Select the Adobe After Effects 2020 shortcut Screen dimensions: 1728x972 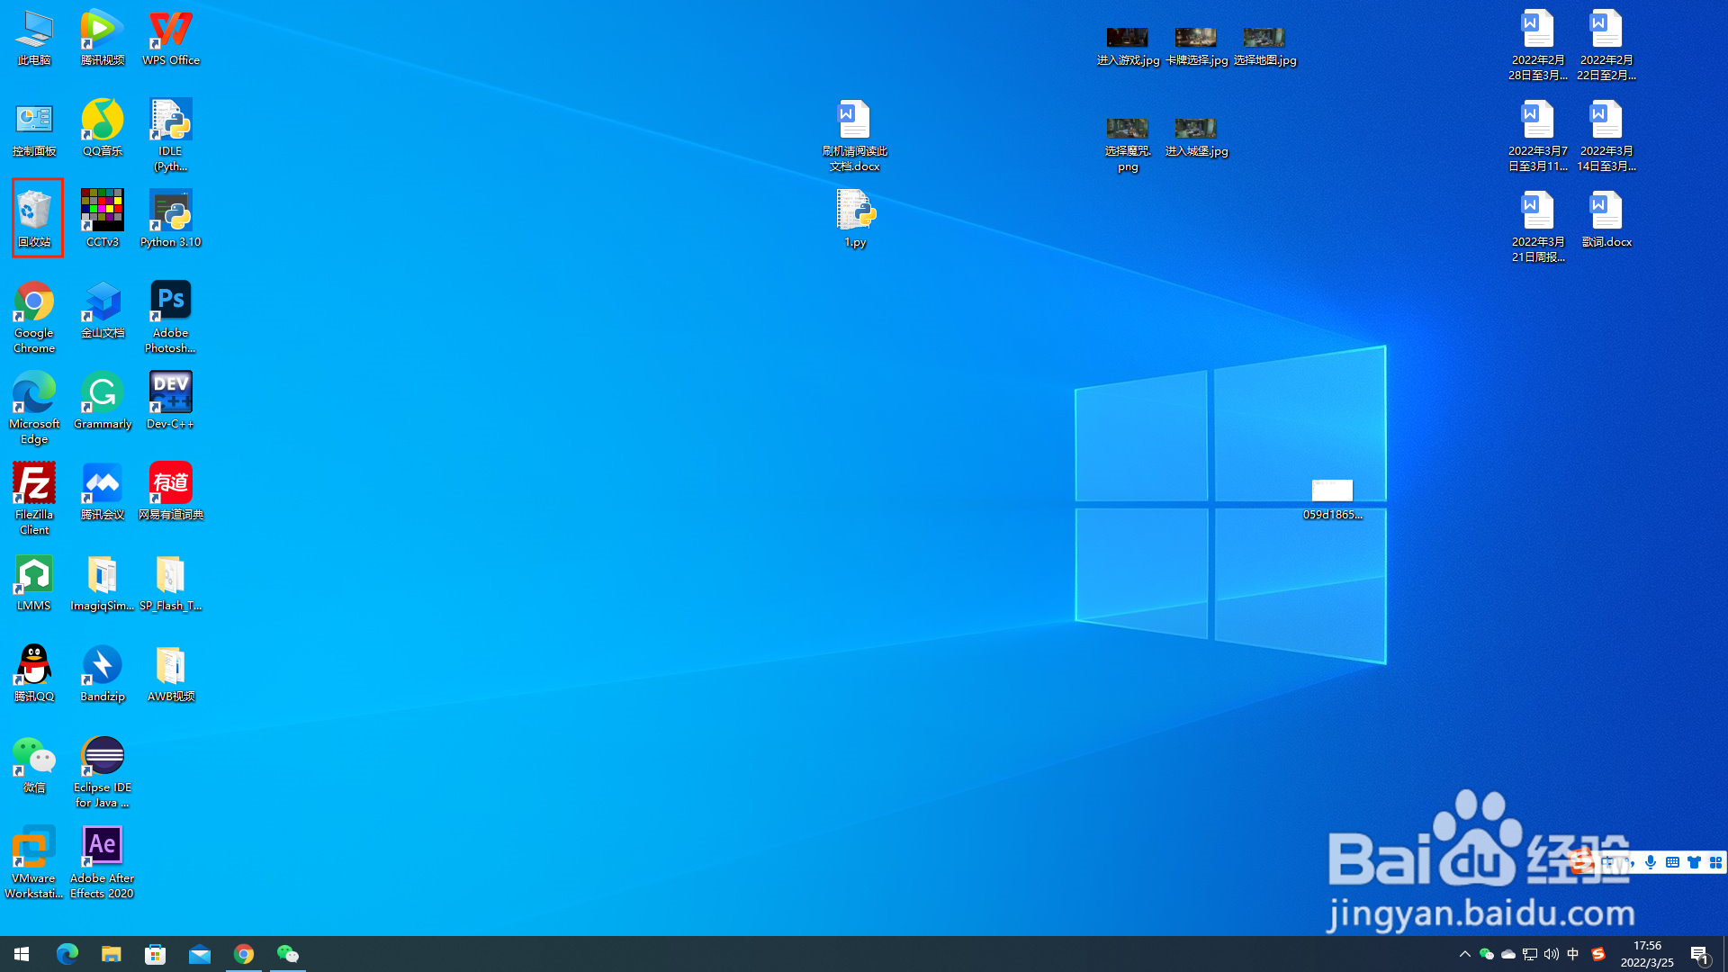coord(103,863)
